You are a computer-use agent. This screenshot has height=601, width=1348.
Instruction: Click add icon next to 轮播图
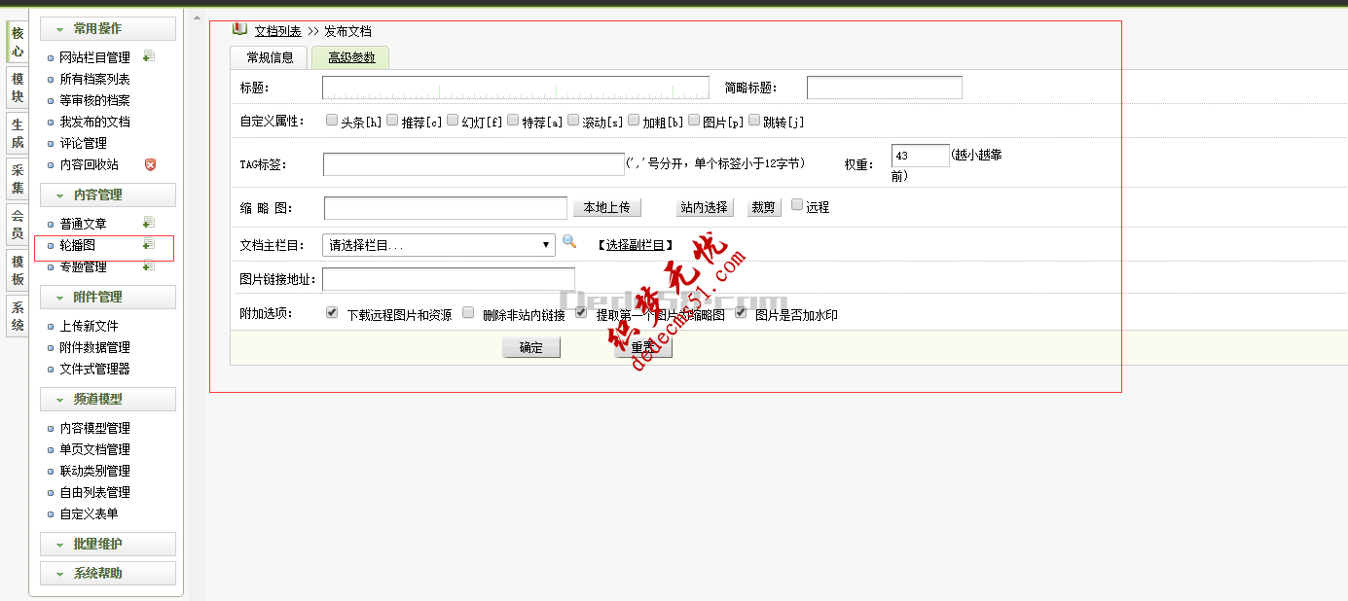[x=149, y=244]
